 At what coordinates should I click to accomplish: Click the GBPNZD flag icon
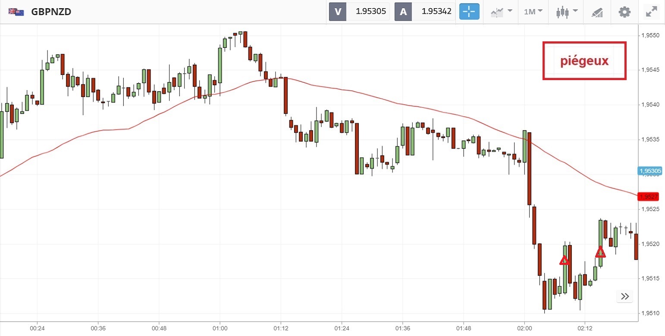click(16, 12)
